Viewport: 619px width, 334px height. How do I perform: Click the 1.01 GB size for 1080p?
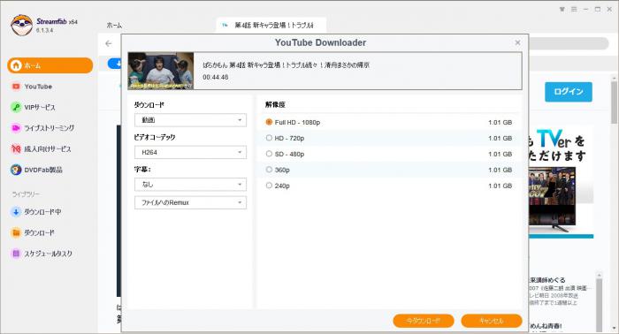(x=501, y=122)
